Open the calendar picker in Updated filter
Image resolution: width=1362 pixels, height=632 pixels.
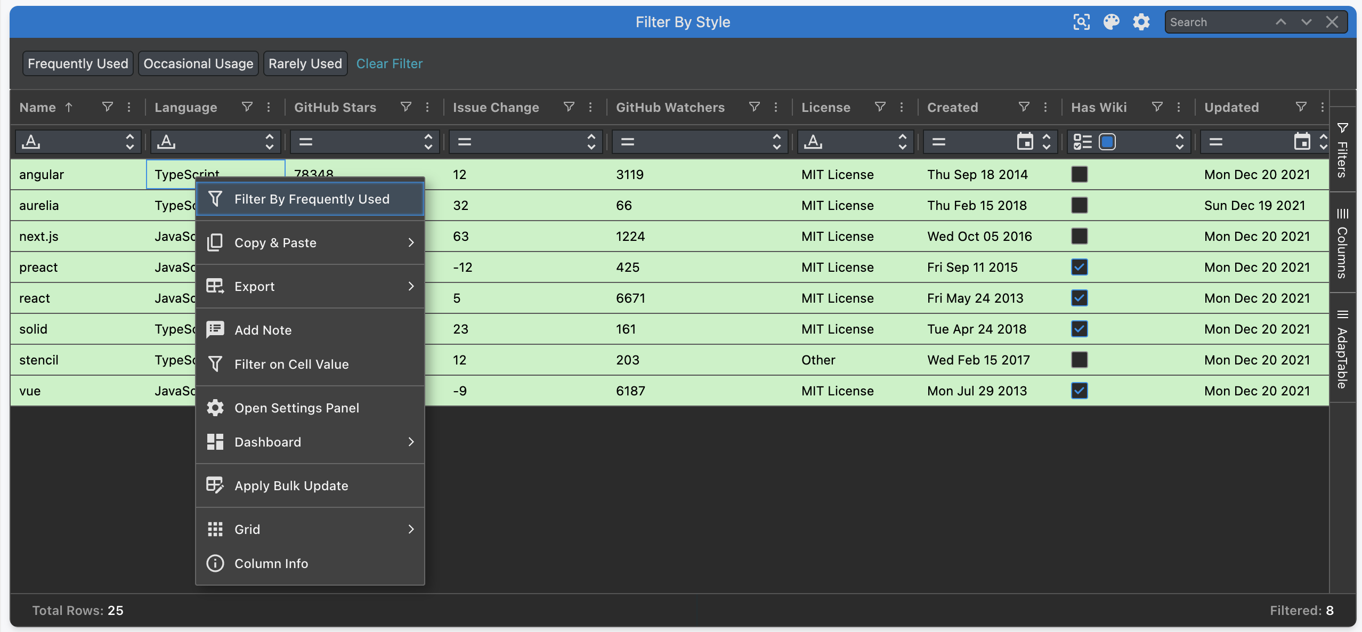[1302, 142]
